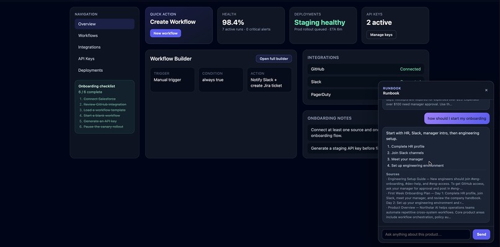Click 'Start a blank workflow' checklist item
The height and width of the screenshot is (247, 500).
[x=102, y=116]
